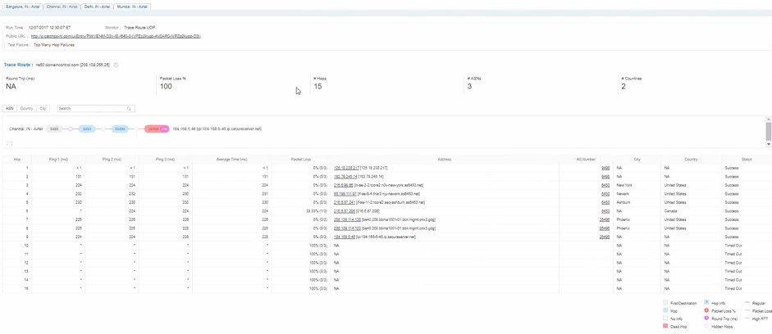Screen dimensions: 772x334
Task: Open the Public URL catchpoint link
Action: tap(116, 36)
